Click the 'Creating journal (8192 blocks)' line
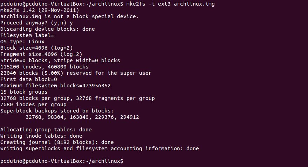This screenshot has height=167, width=308. pos(57,142)
